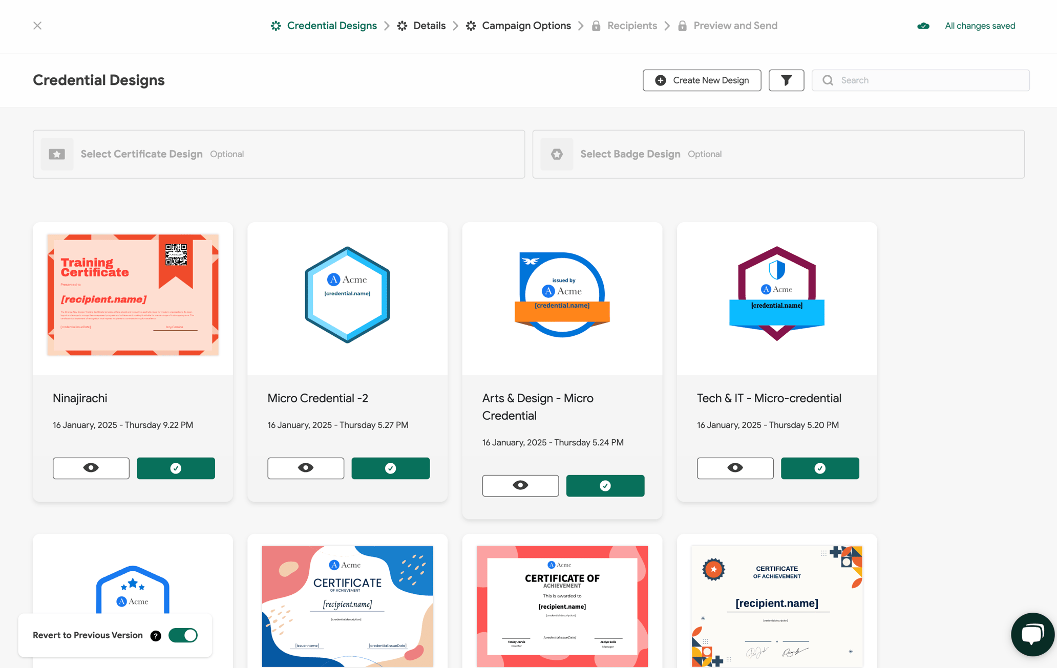Select Arts & Design design with checkmark

(605, 485)
